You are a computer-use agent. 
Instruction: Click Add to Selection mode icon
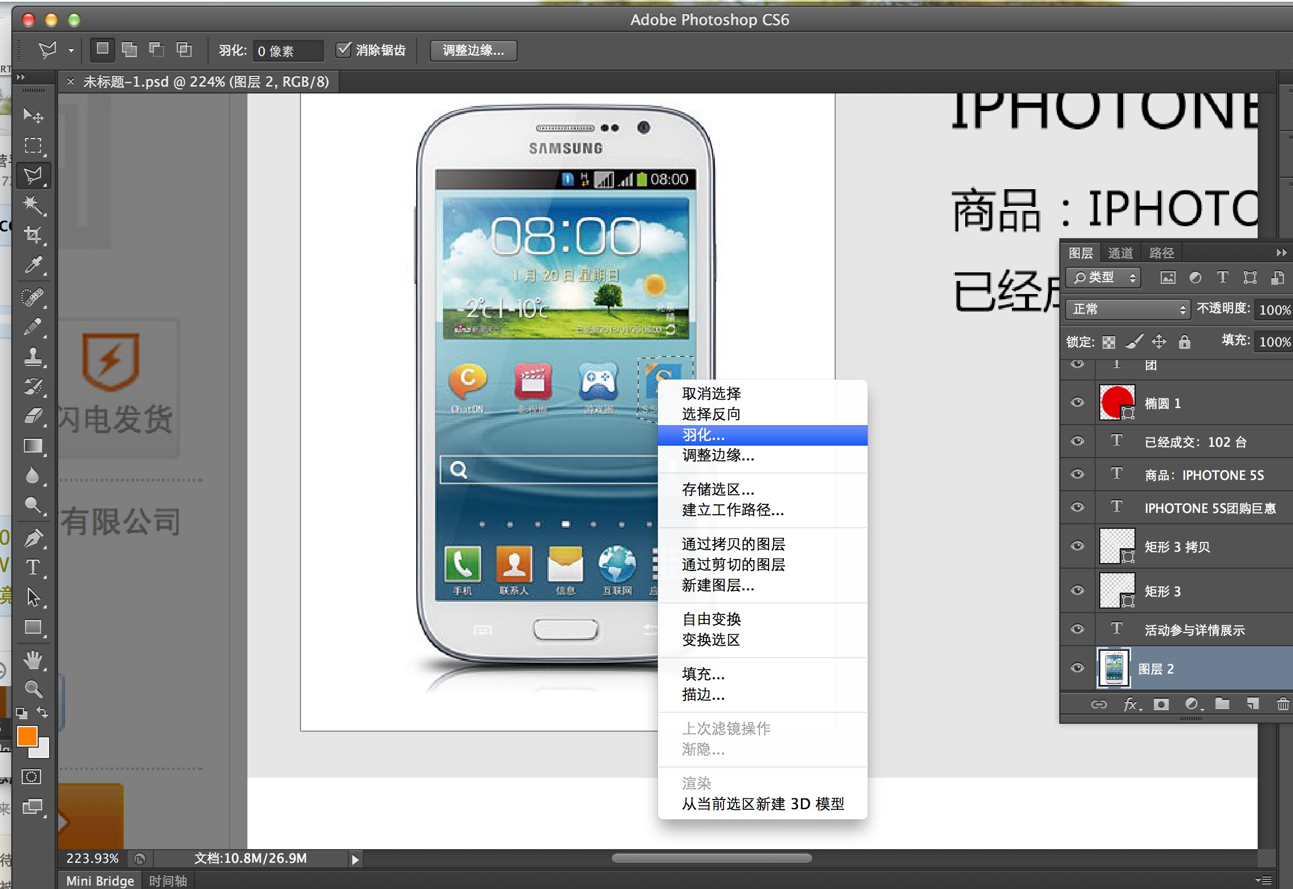[130, 50]
